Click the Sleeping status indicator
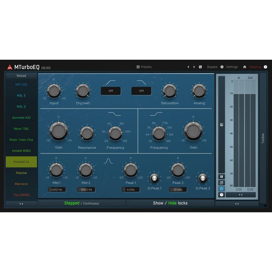This screenshot has height=272, width=272. (x=255, y=67)
